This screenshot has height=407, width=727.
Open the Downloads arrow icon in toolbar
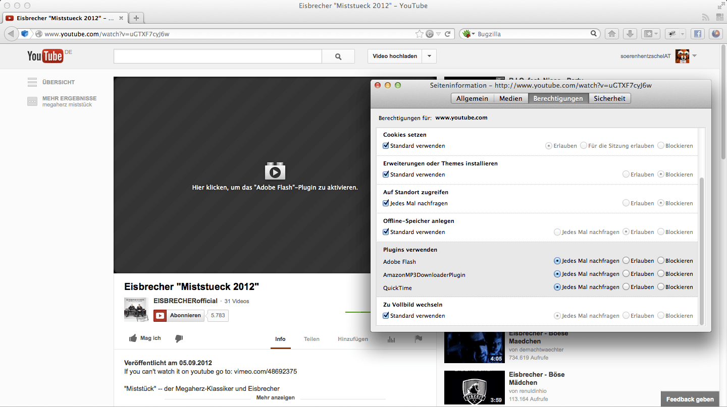coord(630,34)
